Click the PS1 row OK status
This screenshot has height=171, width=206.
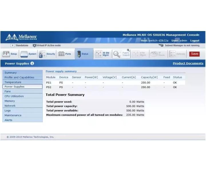coord(175,83)
